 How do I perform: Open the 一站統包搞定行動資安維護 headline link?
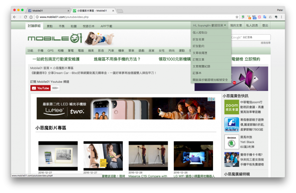pos(56,59)
